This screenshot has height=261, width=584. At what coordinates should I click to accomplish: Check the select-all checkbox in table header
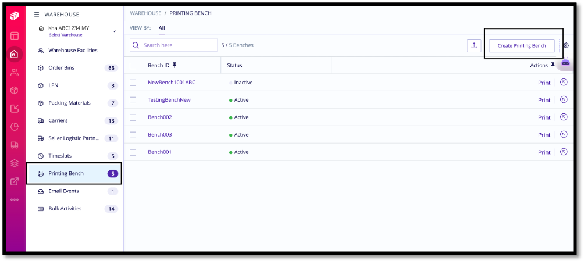pos(133,66)
